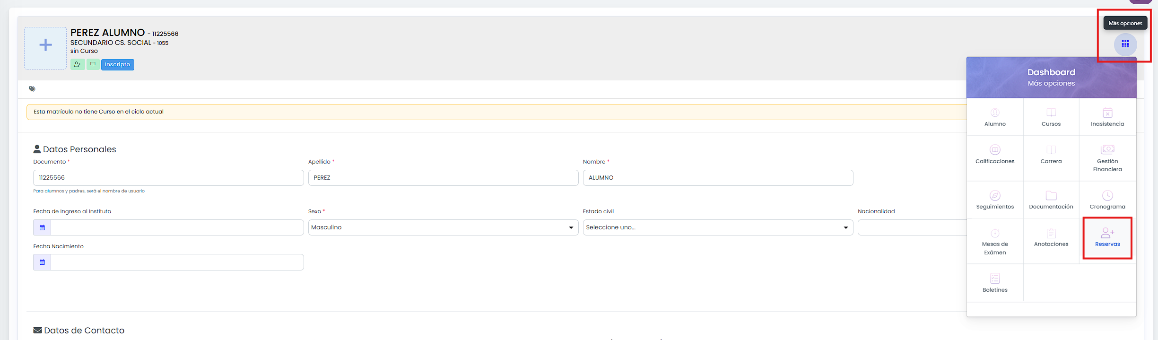Image resolution: width=1158 pixels, height=340 pixels.
Task: Open calendar for Fecha de Ingreso
Action: (42, 227)
